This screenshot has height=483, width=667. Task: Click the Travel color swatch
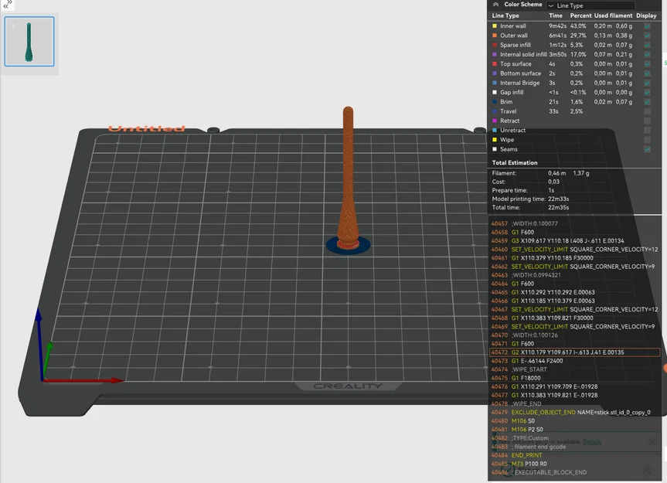pos(495,111)
